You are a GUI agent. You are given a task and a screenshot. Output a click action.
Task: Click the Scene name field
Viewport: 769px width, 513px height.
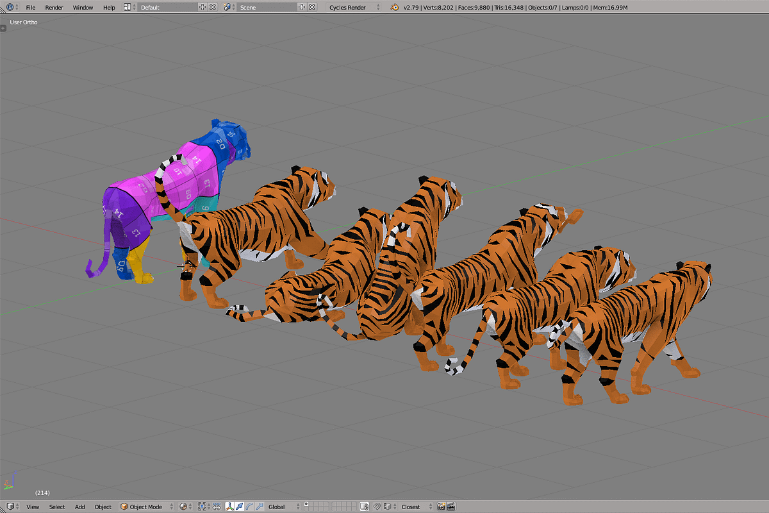coord(267,7)
